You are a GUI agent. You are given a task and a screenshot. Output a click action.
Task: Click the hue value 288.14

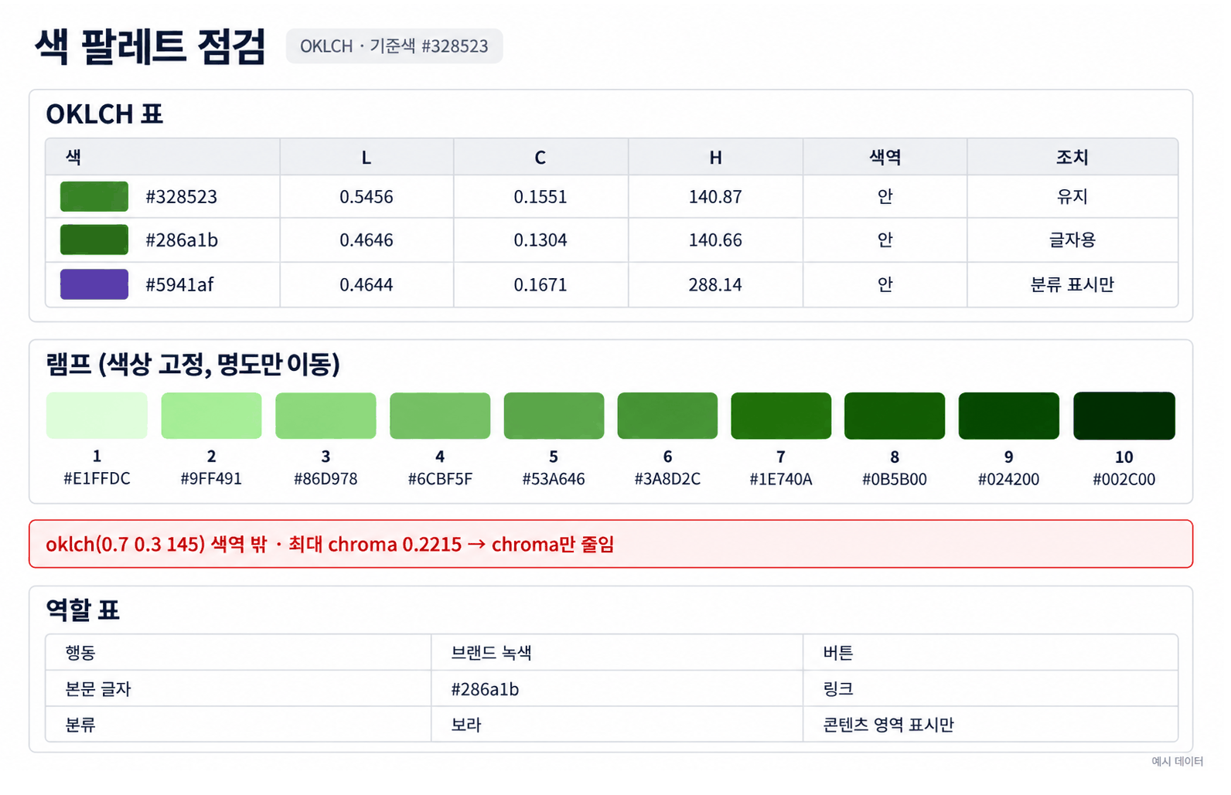point(715,285)
